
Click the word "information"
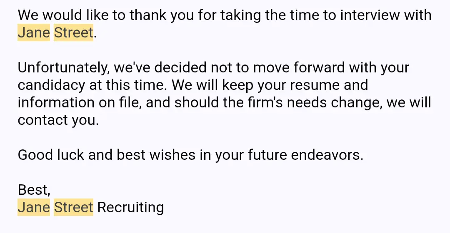point(56,103)
